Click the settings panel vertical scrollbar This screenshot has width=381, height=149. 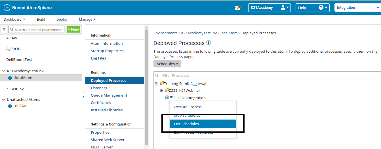(146, 87)
